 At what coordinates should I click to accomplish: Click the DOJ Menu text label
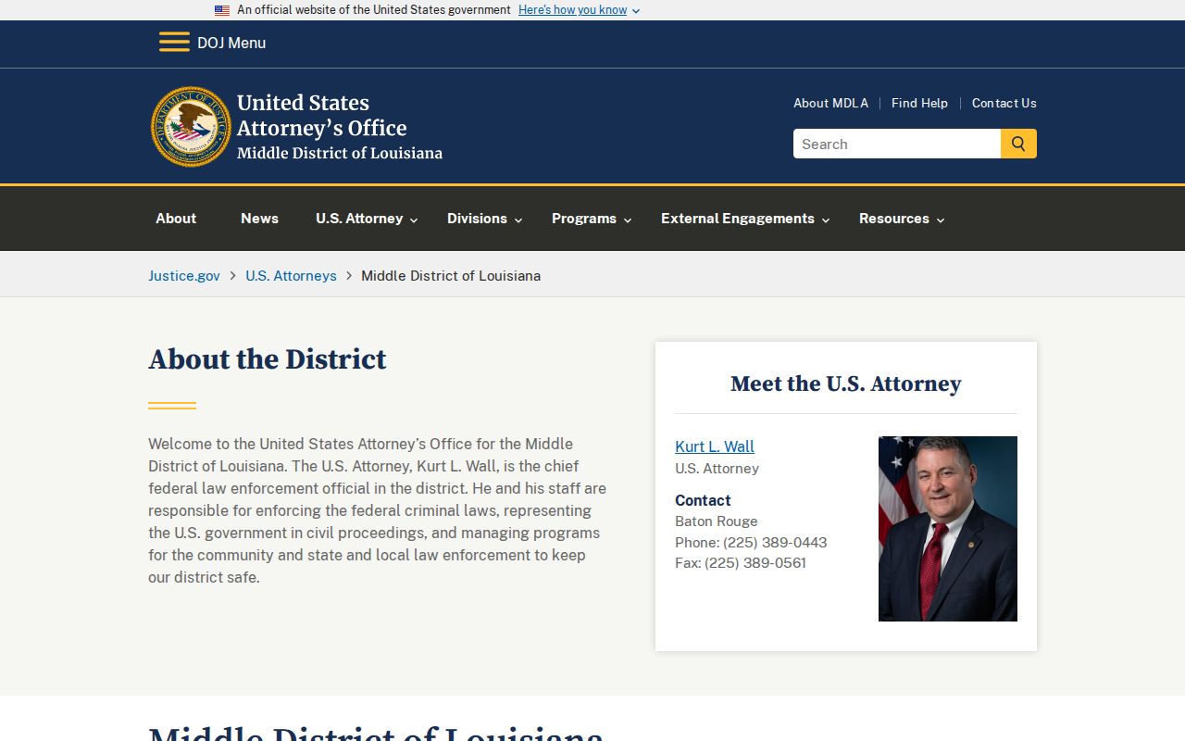[x=231, y=43]
